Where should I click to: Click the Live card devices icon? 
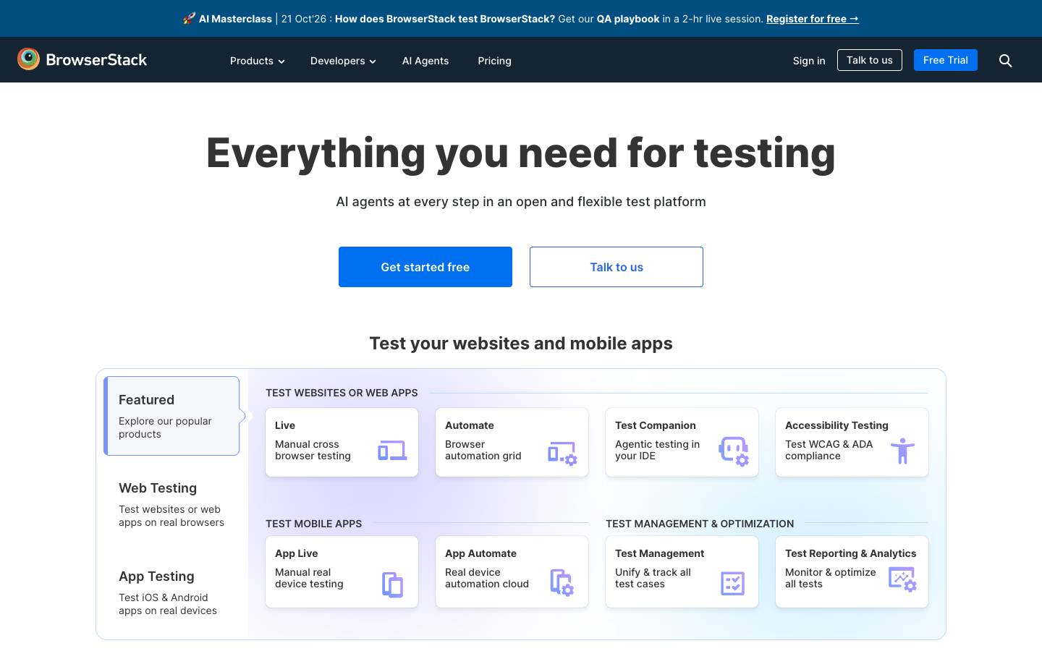[392, 451]
